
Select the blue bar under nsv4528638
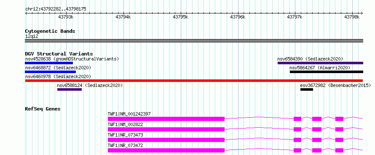pos(49,63)
